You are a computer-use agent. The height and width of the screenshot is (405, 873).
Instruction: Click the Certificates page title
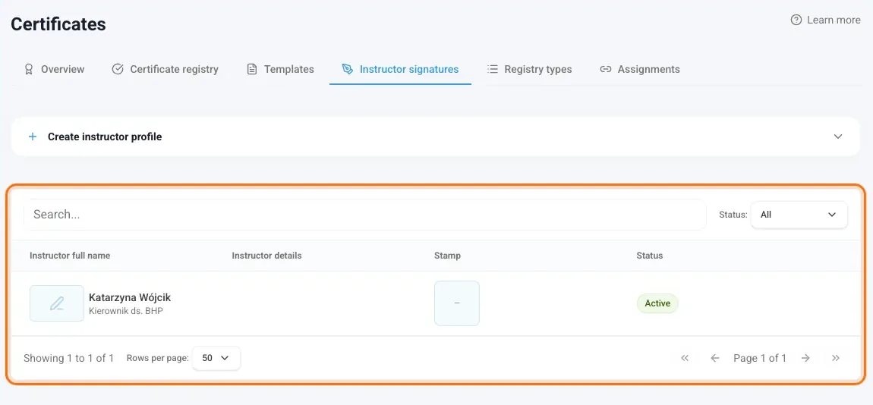(x=58, y=24)
